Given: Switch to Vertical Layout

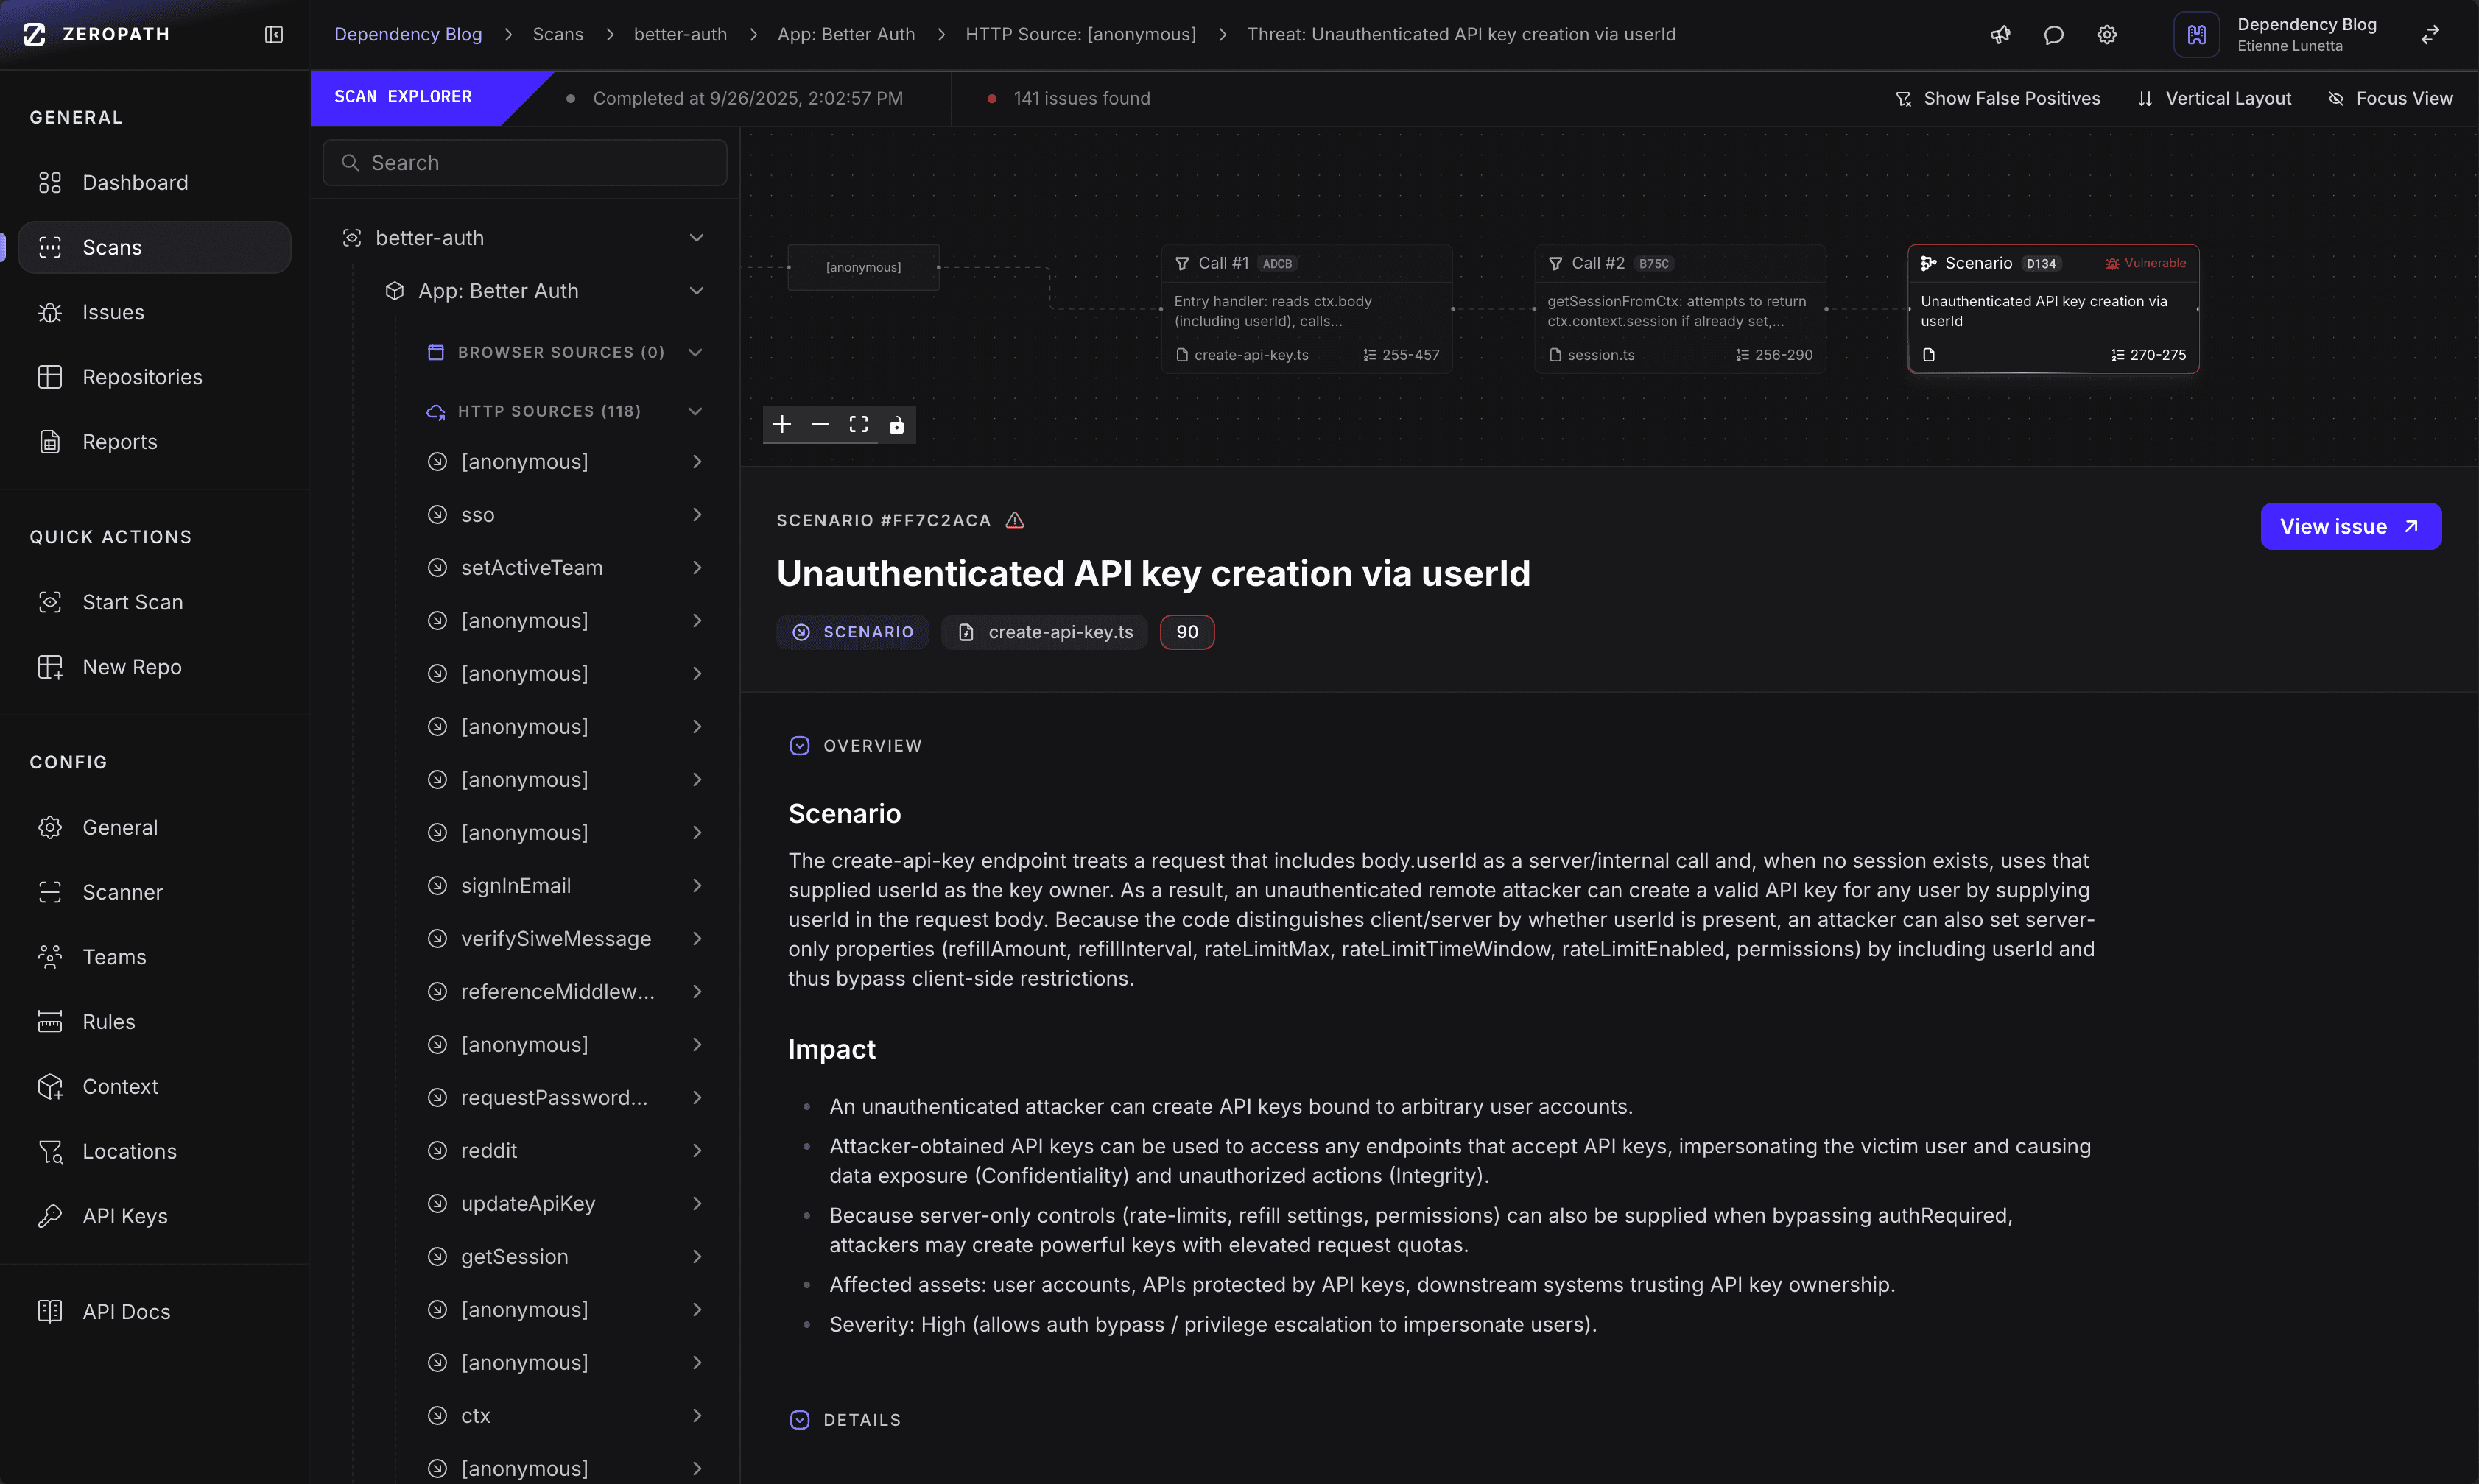Looking at the screenshot, I should pos(2214,98).
